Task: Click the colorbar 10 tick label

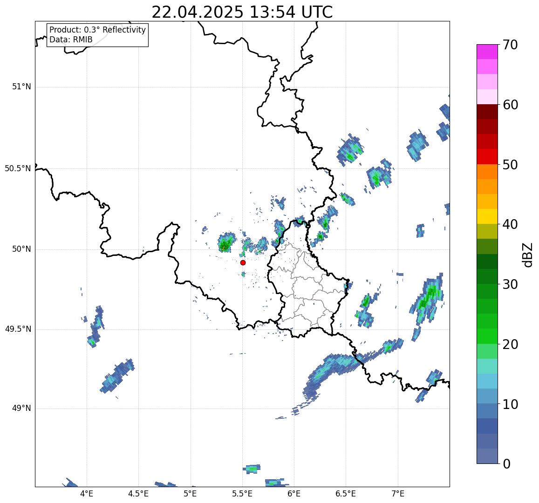Action: click(x=510, y=404)
